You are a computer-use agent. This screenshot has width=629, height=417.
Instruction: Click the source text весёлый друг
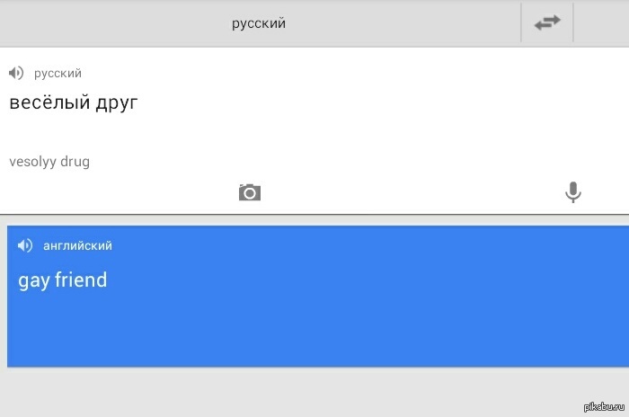(74, 102)
